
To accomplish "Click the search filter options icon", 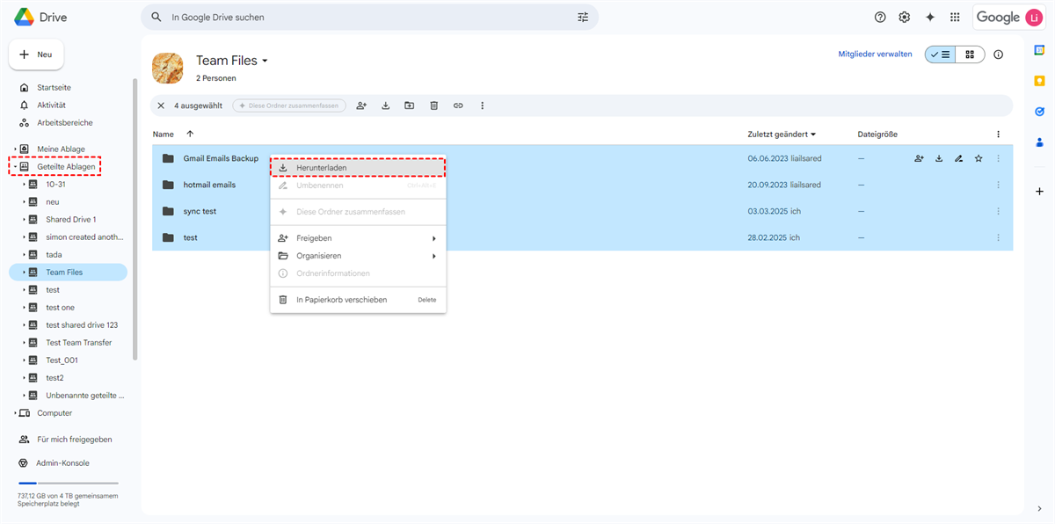I will 583,18.
